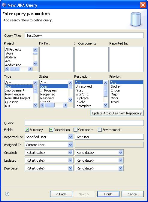Expand the Created start date dropdown

pyautogui.click(x=70, y=153)
